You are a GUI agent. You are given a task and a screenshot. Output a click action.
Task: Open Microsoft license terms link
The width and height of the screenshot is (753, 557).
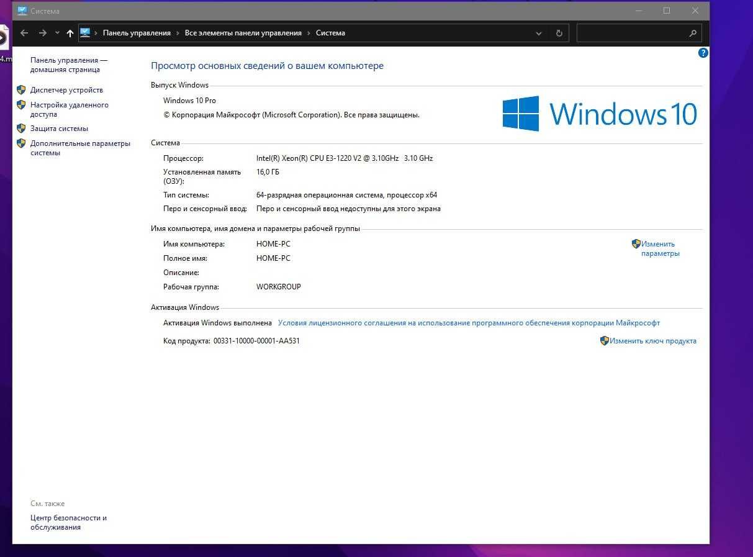click(x=469, y=323)
